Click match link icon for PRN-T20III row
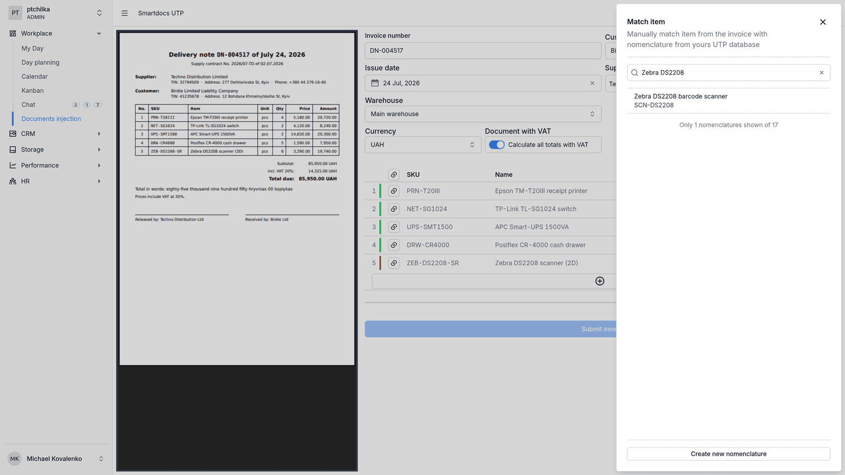The height and width of the screenshot is (475, 845). tap(394, 191)
